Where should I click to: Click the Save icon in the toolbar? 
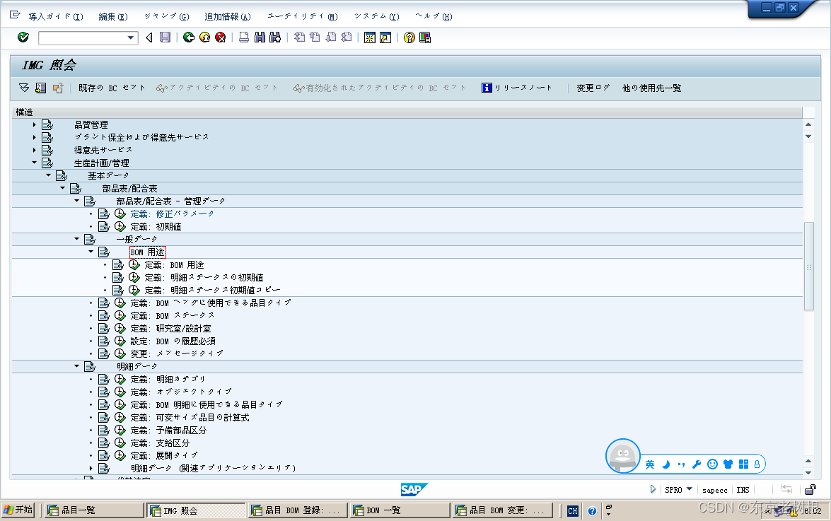tap(165, 37)
